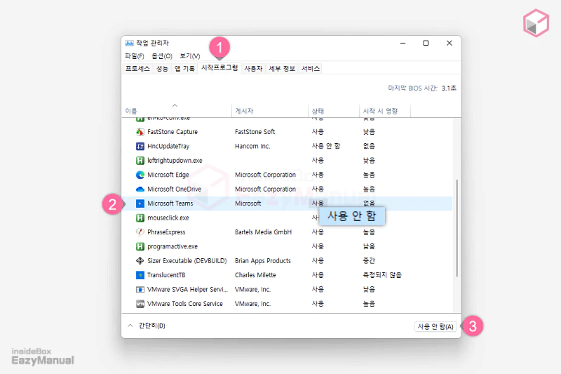Click the Task Manager title bar icon
The image size is (561, 374).
point(129,44)
